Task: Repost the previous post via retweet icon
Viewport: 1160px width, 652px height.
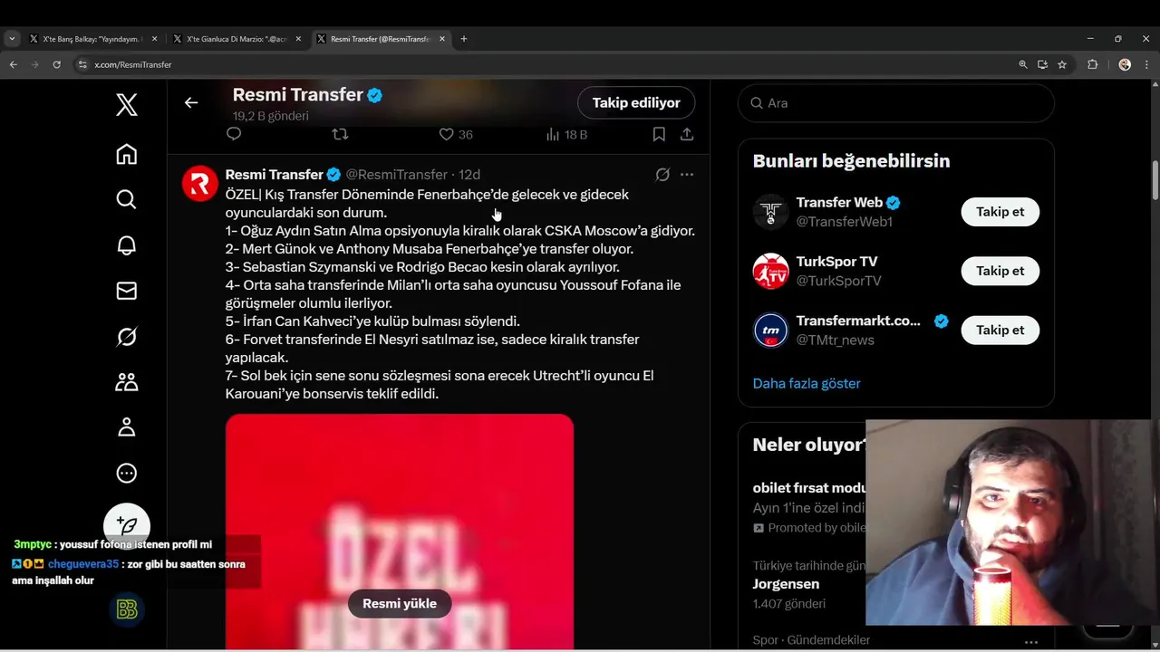Action: pos(340,134)
